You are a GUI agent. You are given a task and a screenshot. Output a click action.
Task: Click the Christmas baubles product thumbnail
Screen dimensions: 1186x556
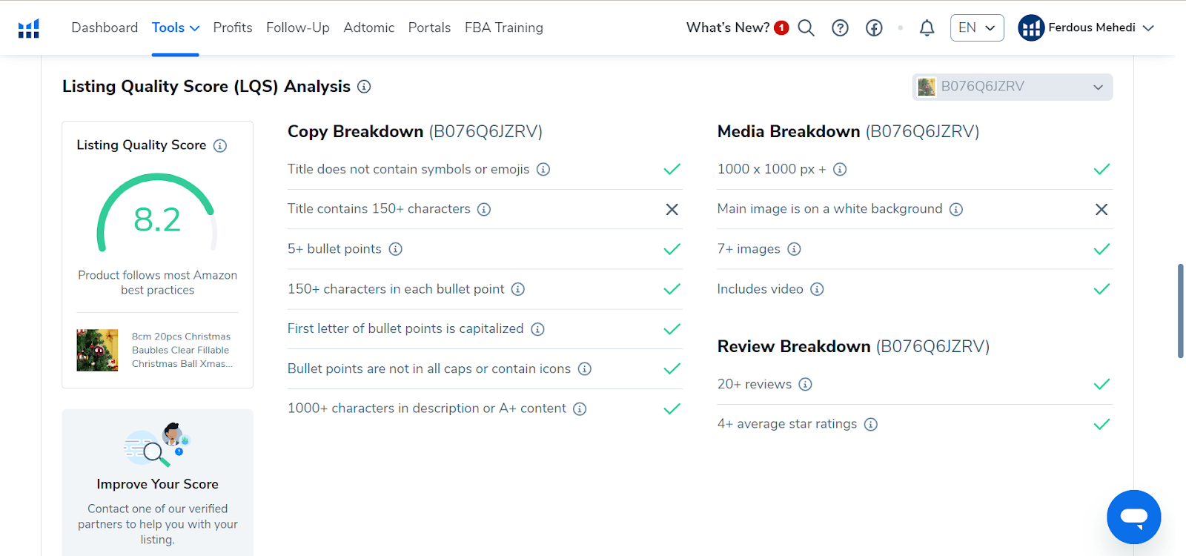click(97, 350)
